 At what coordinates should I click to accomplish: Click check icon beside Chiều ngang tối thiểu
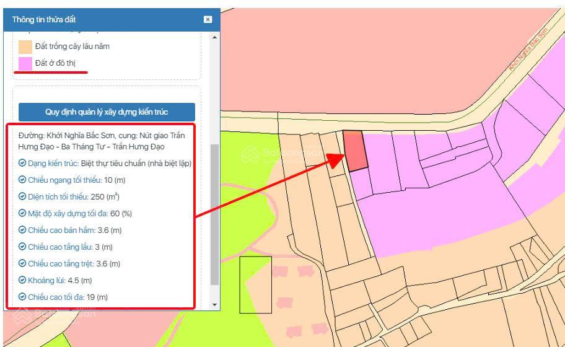coord(22,180)
